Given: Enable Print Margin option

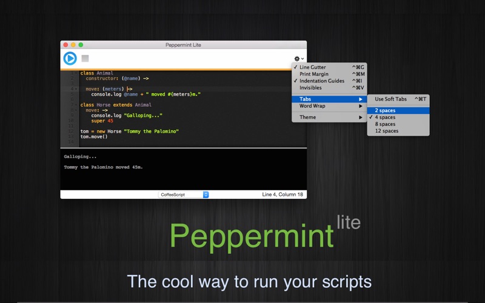Looking at the screenshot, I should pyautogui.click(x=329, y=74).
